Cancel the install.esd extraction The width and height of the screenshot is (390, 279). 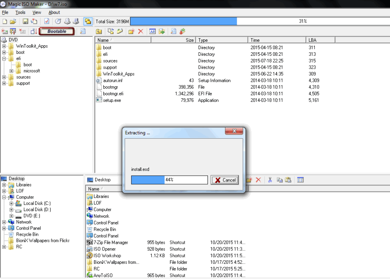click(225, 180)
